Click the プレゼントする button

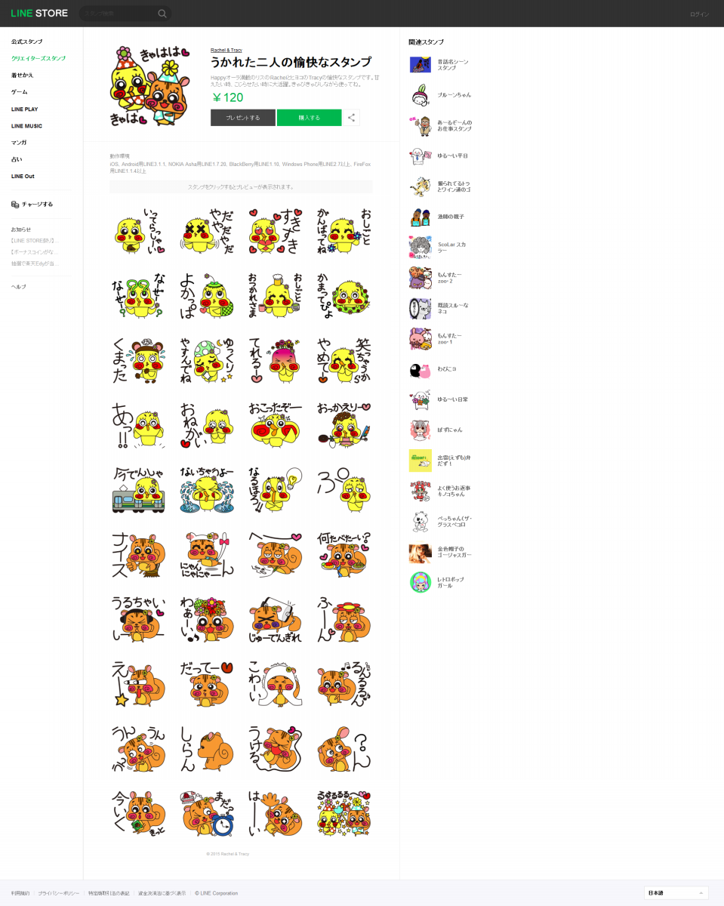click(x=243, y=118)
